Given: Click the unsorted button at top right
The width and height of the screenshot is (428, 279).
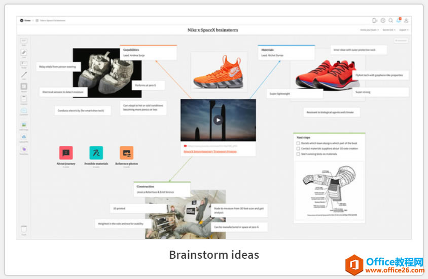Looking at the screenshot, I should [401, 41].
